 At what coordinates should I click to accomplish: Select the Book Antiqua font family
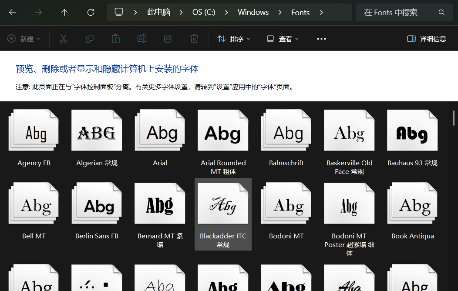coord(412,211)
